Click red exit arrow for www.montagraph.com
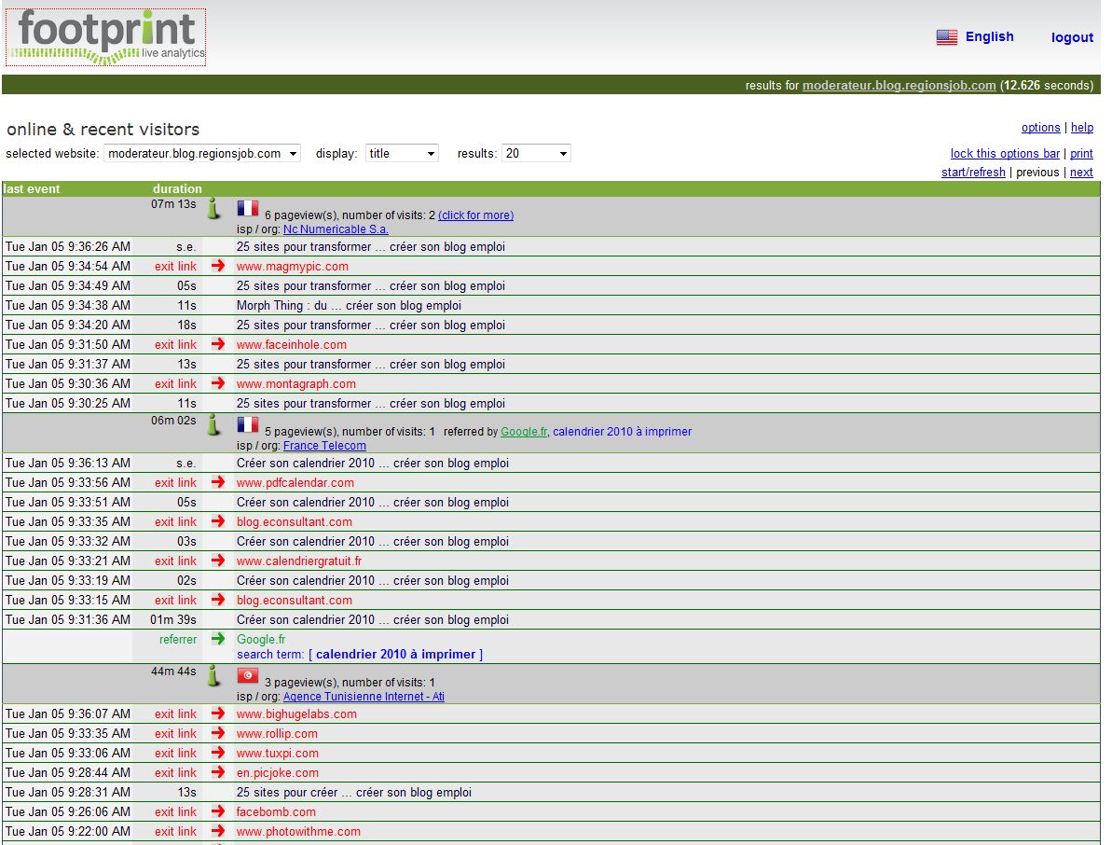 [x=218, y=383]
